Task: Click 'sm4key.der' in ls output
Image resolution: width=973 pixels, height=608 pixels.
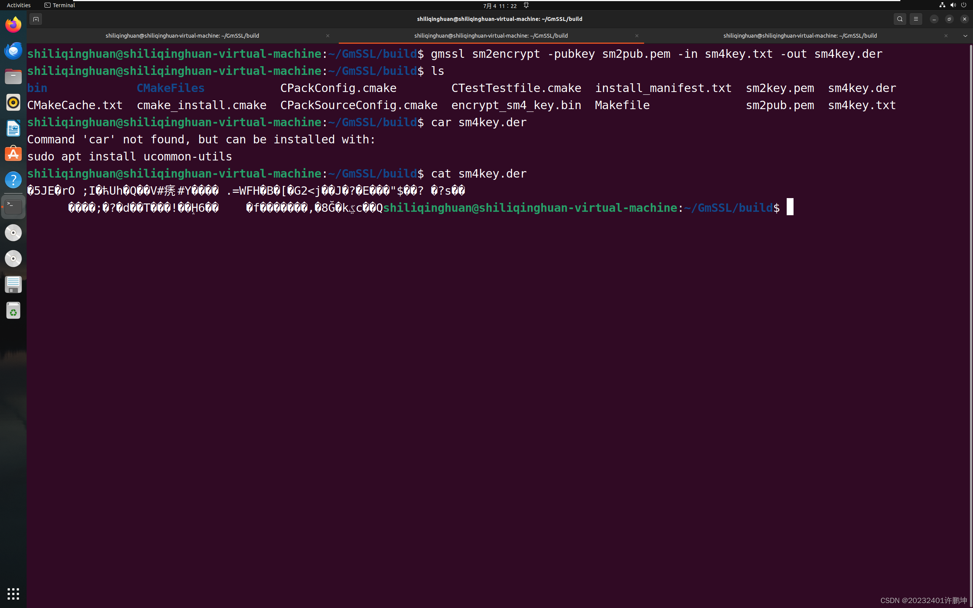Action: click(862, 88)
